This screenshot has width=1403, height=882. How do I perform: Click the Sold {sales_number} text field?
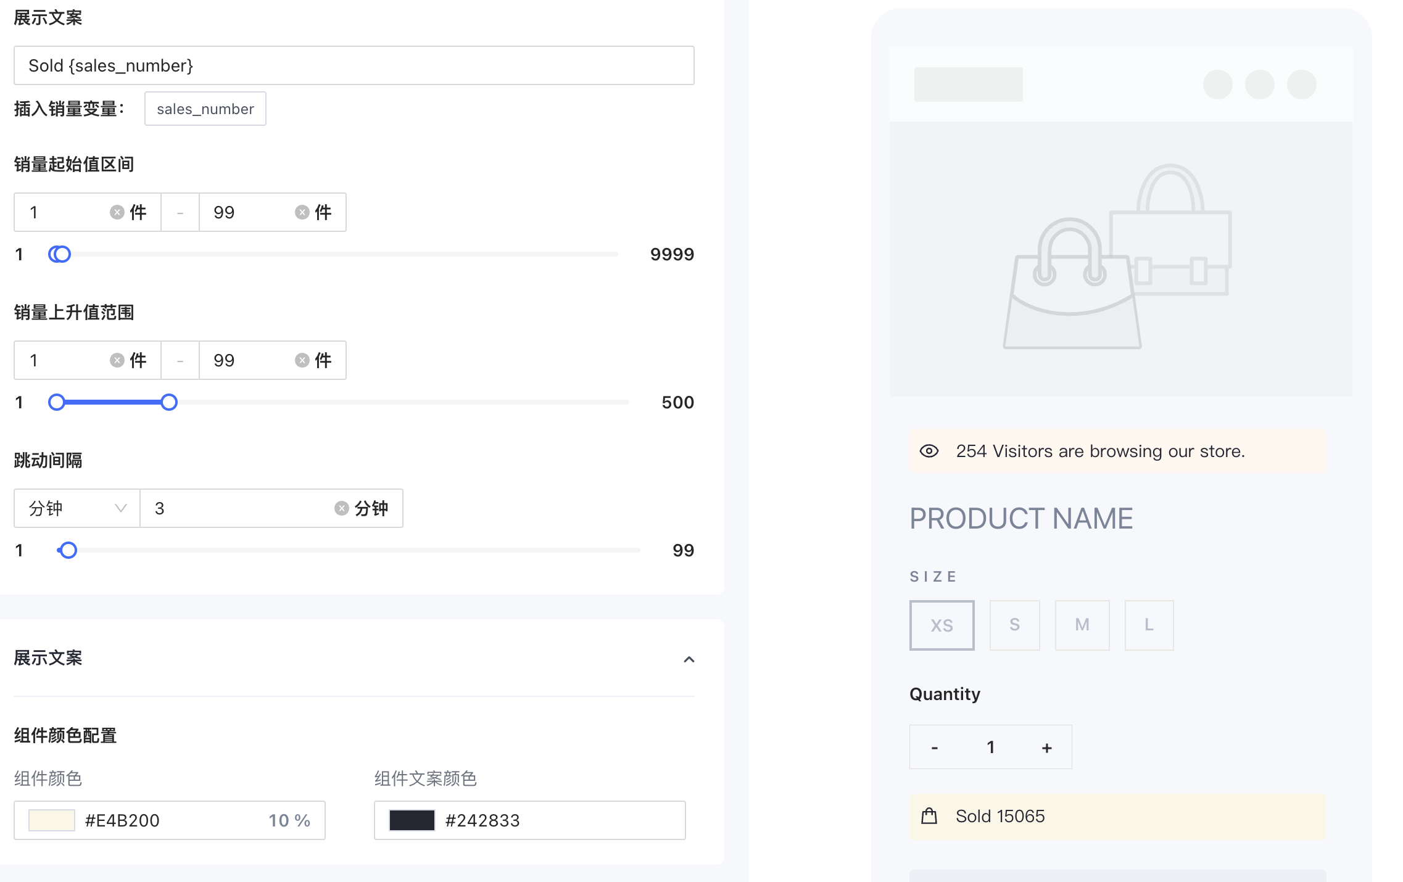point(354,65)
